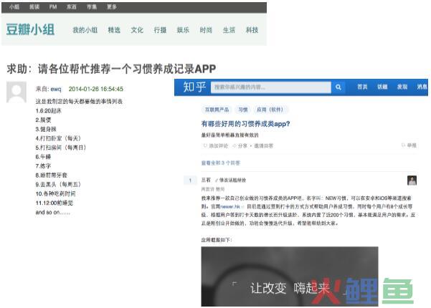431x308 pixels.
Task: Click the answerer avatar photo in Zhihu
Action: [x=412, y=181]
